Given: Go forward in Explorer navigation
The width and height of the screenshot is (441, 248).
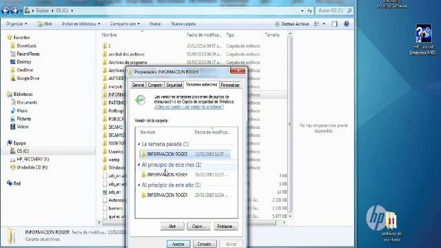Looking at the screenshot, I should pyautogui.click(x=14, y=11).
